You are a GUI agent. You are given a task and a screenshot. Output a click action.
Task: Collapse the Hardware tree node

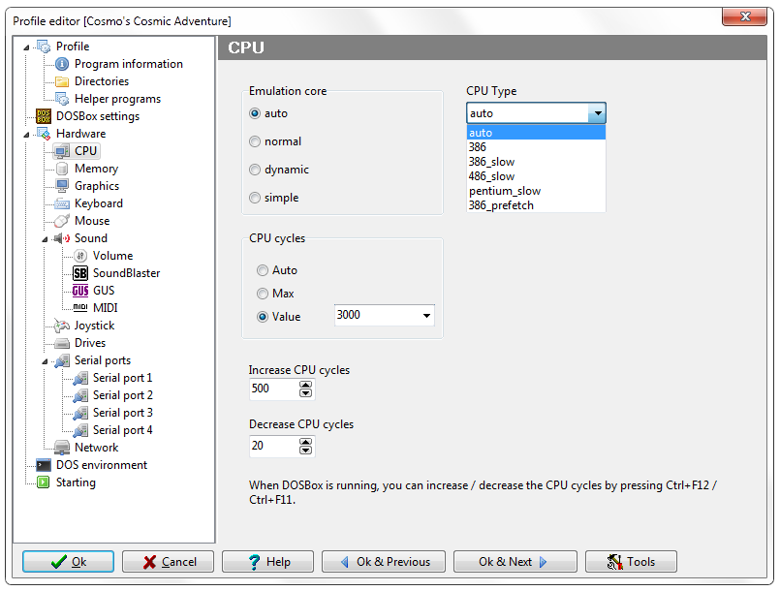26,135
